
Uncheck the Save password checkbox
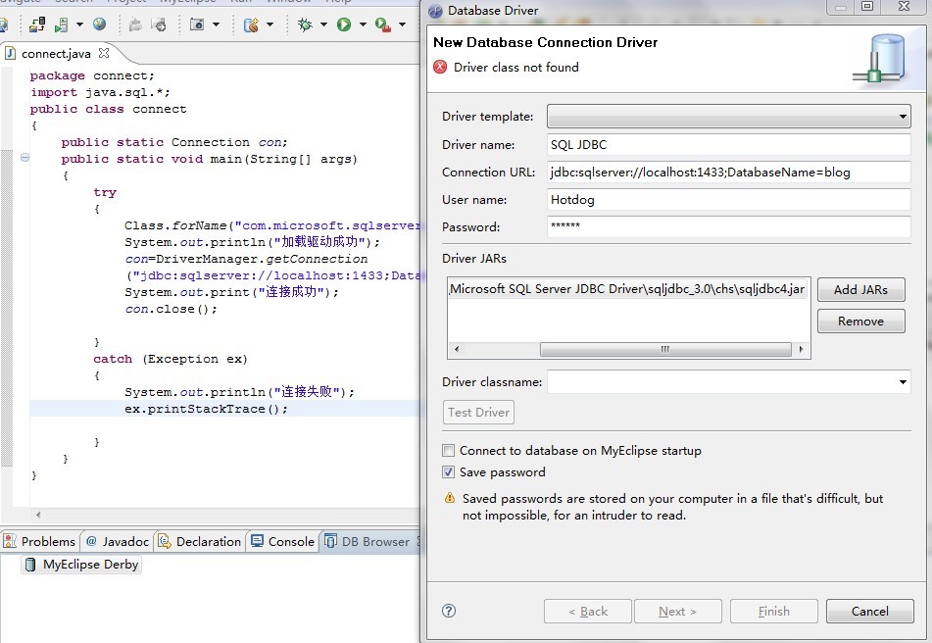448,471
